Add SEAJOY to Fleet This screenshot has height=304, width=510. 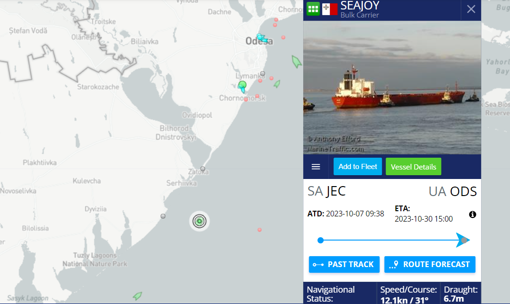pyautogui.click(x=357, y=167)
